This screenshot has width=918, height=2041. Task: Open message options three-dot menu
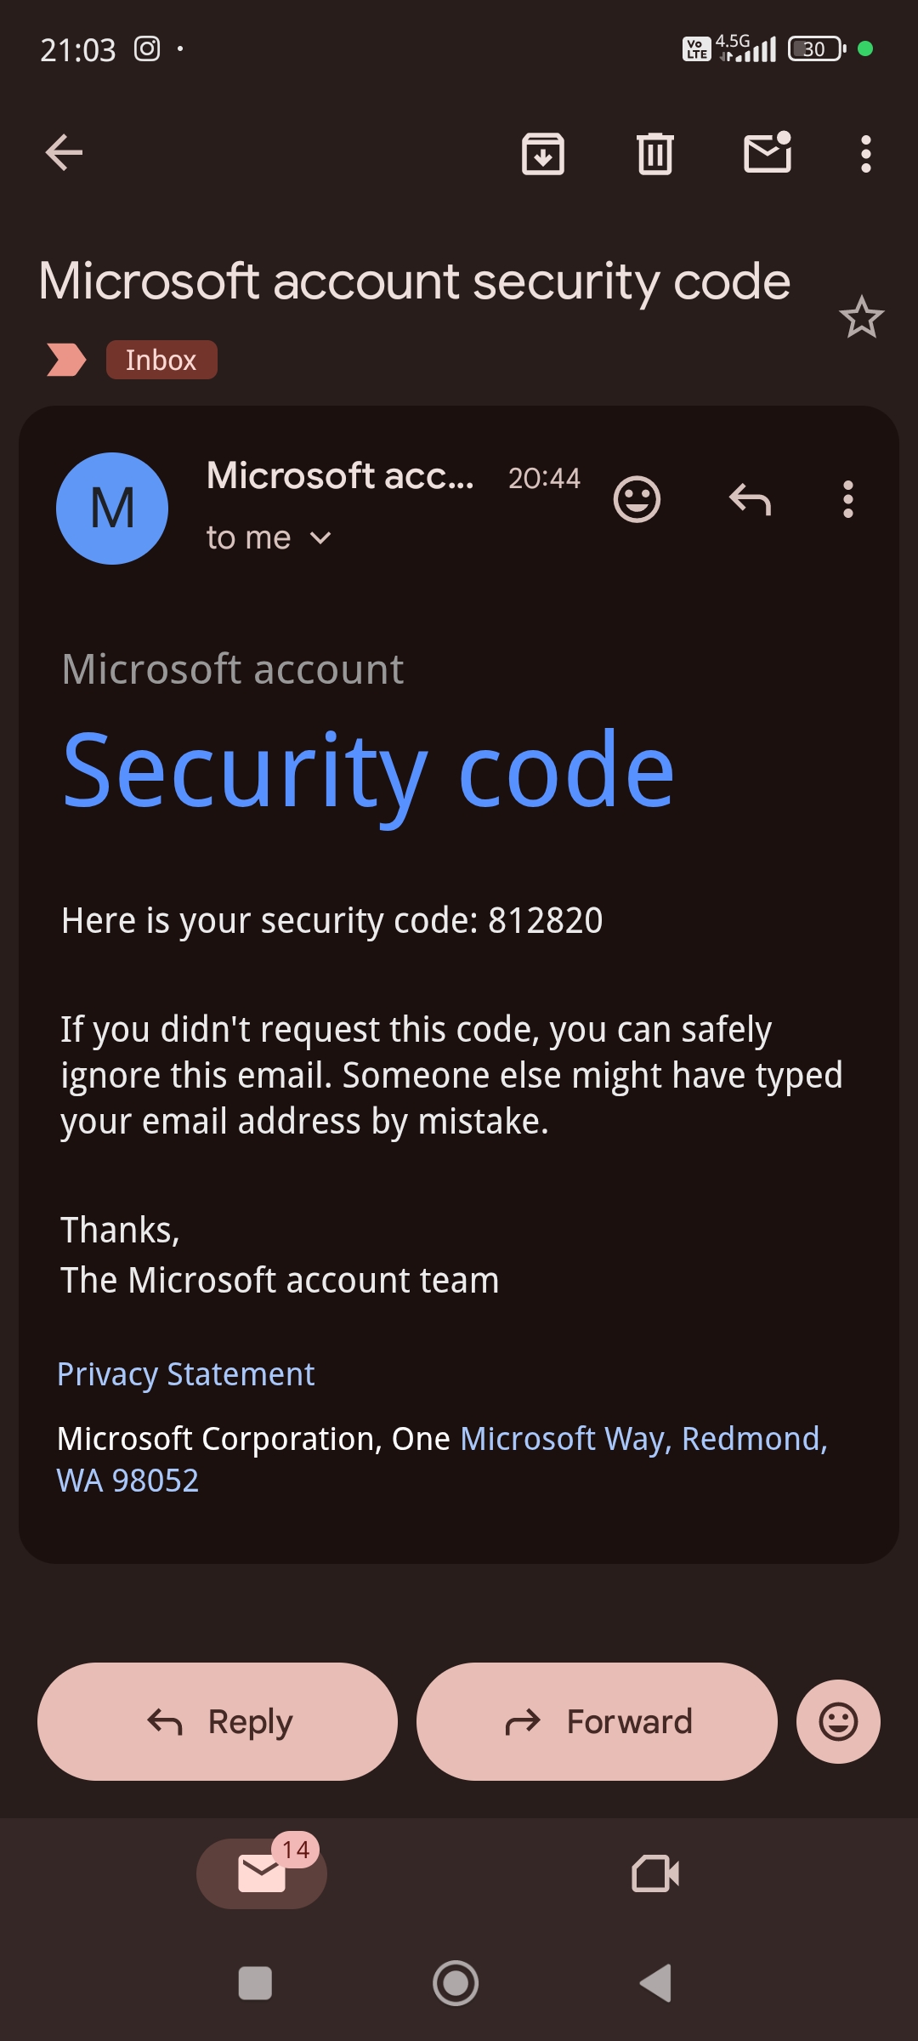[x=847, y=499]
